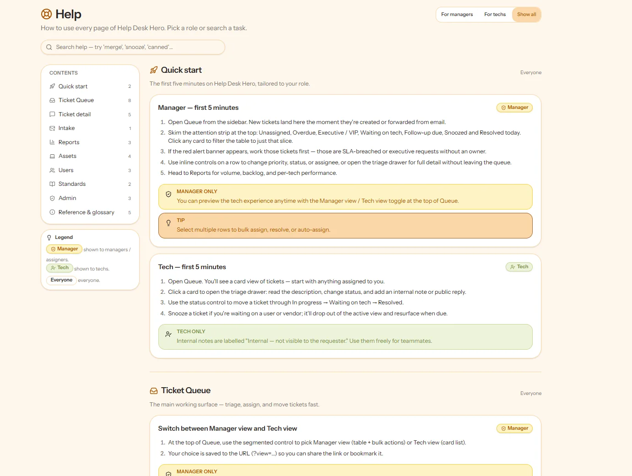632x476 pixels.
Task: Click rocket icon in contents Quick start row
Action: (x=52, y=86)
